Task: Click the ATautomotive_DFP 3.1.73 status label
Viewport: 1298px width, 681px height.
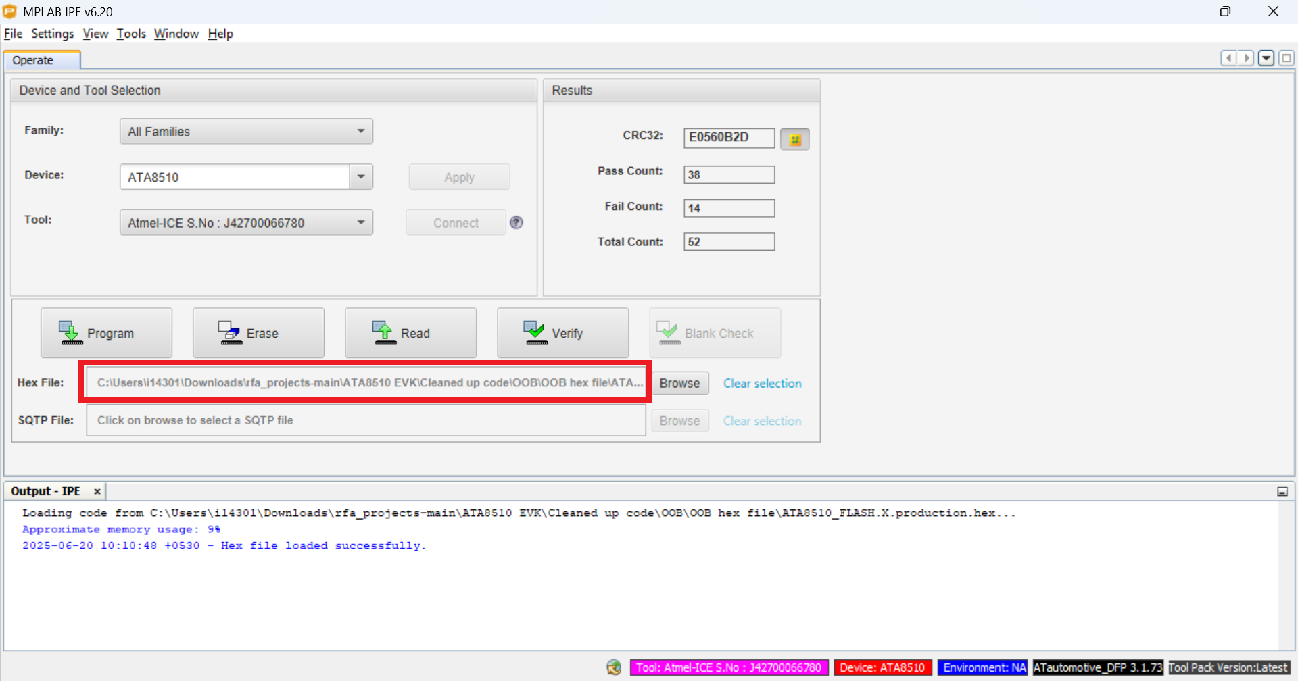Action: (x=1098, y=667)
